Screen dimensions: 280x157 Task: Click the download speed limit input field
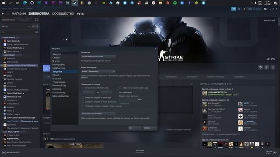tap(128, 99)
